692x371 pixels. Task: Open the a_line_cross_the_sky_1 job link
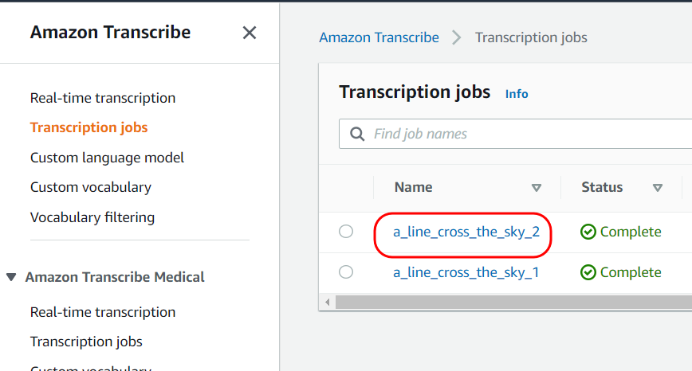click(x=466, y=272)
